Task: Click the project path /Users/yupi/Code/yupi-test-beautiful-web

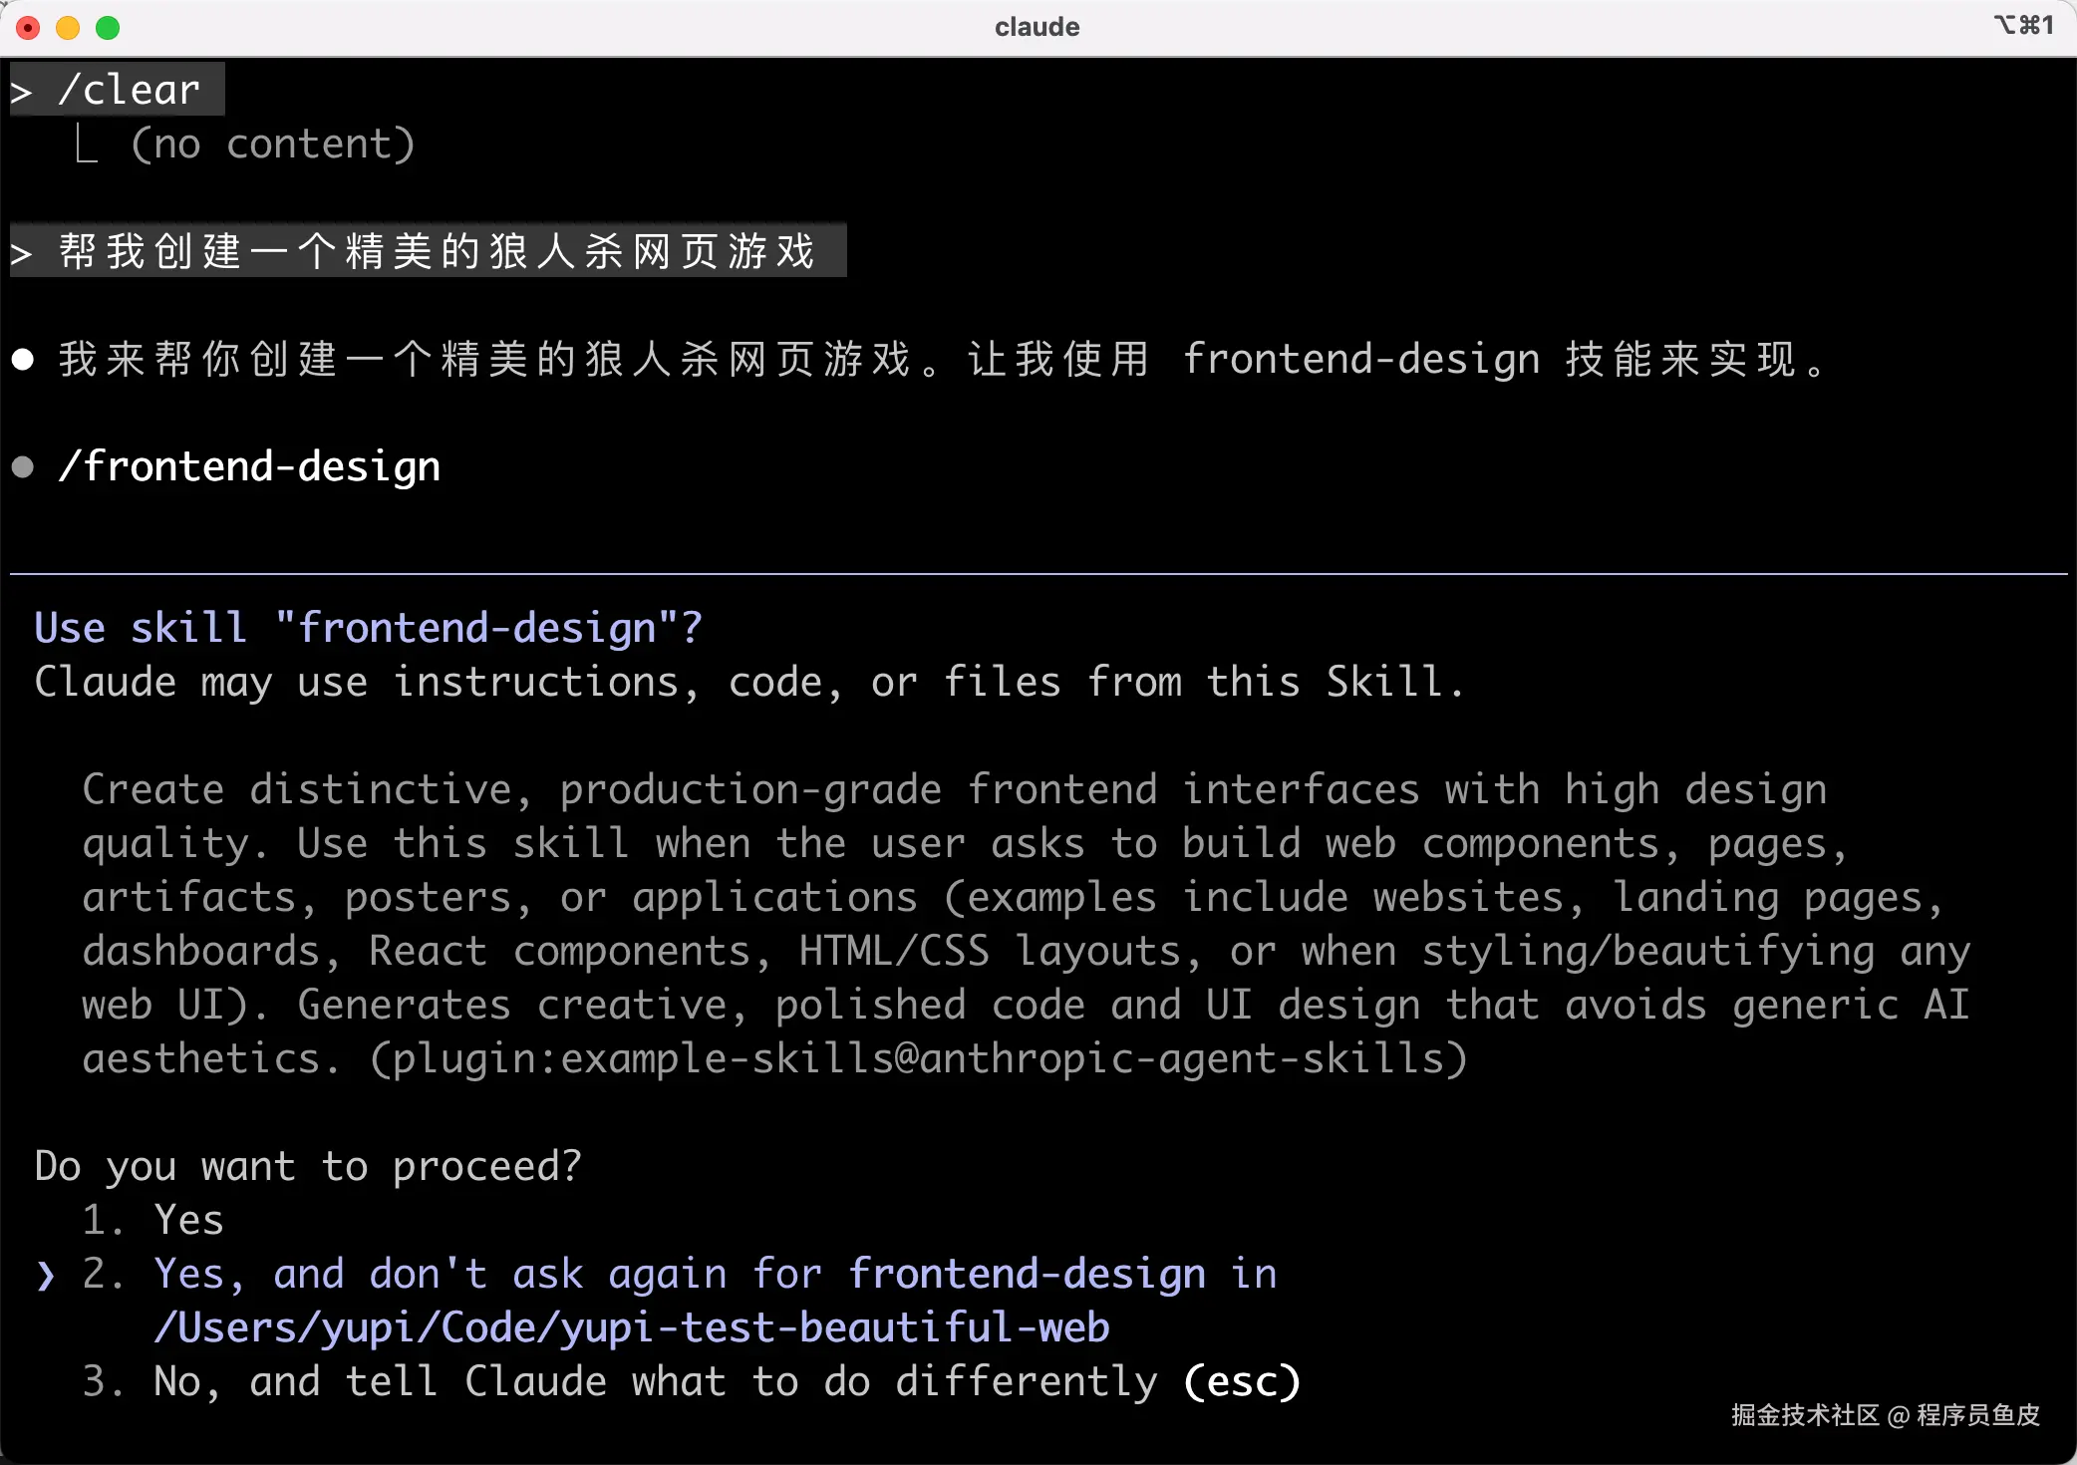Action: click(x=632, y=1327)
